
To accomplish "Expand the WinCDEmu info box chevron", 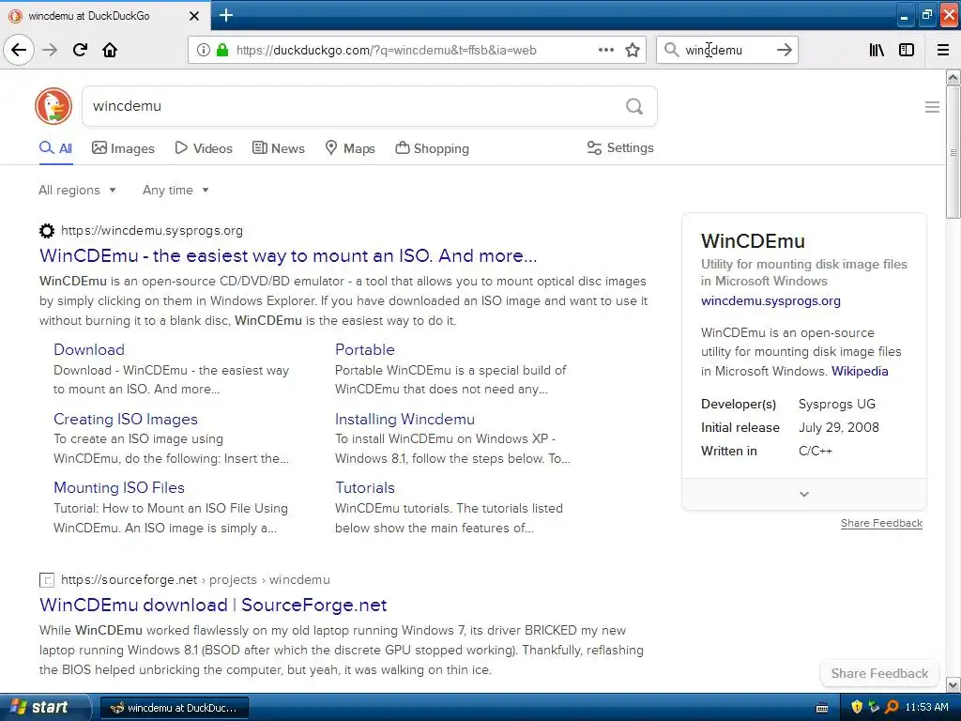I will 804,494.
